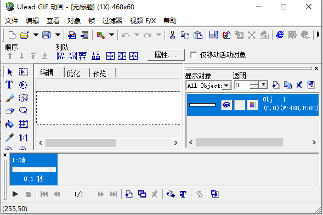Click the 1:1 actual size tool

click(x=23, y=138)
